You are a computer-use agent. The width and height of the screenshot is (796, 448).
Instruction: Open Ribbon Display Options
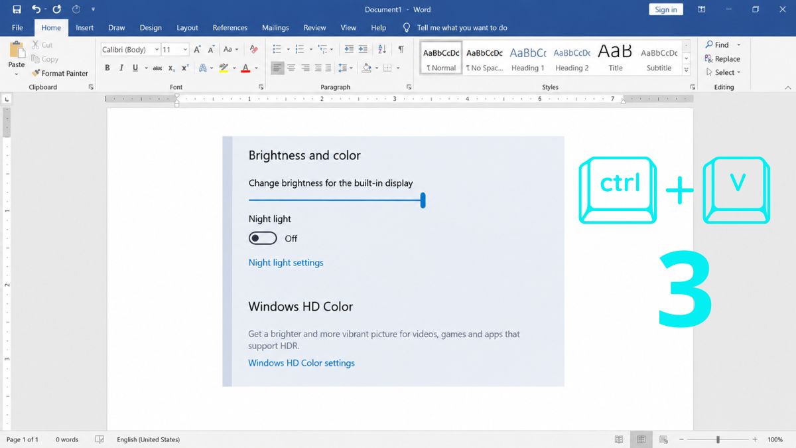click(702, 9)
